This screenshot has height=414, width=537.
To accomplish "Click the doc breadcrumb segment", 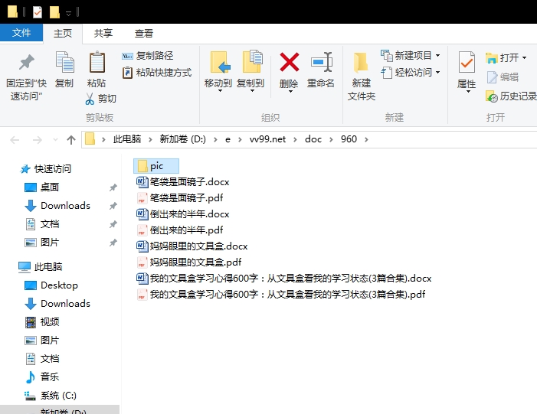I will click(313, 139).
